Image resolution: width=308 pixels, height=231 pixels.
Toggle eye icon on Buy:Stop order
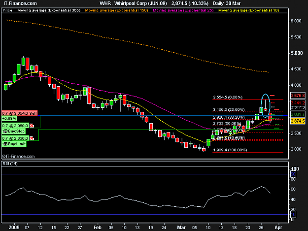pyautogui.click(x=5, y=132)
